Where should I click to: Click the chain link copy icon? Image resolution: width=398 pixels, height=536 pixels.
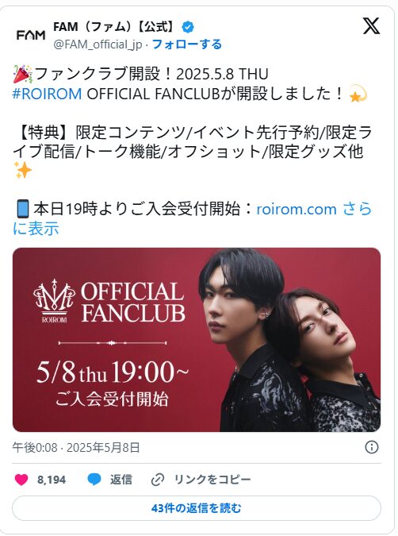158,480
